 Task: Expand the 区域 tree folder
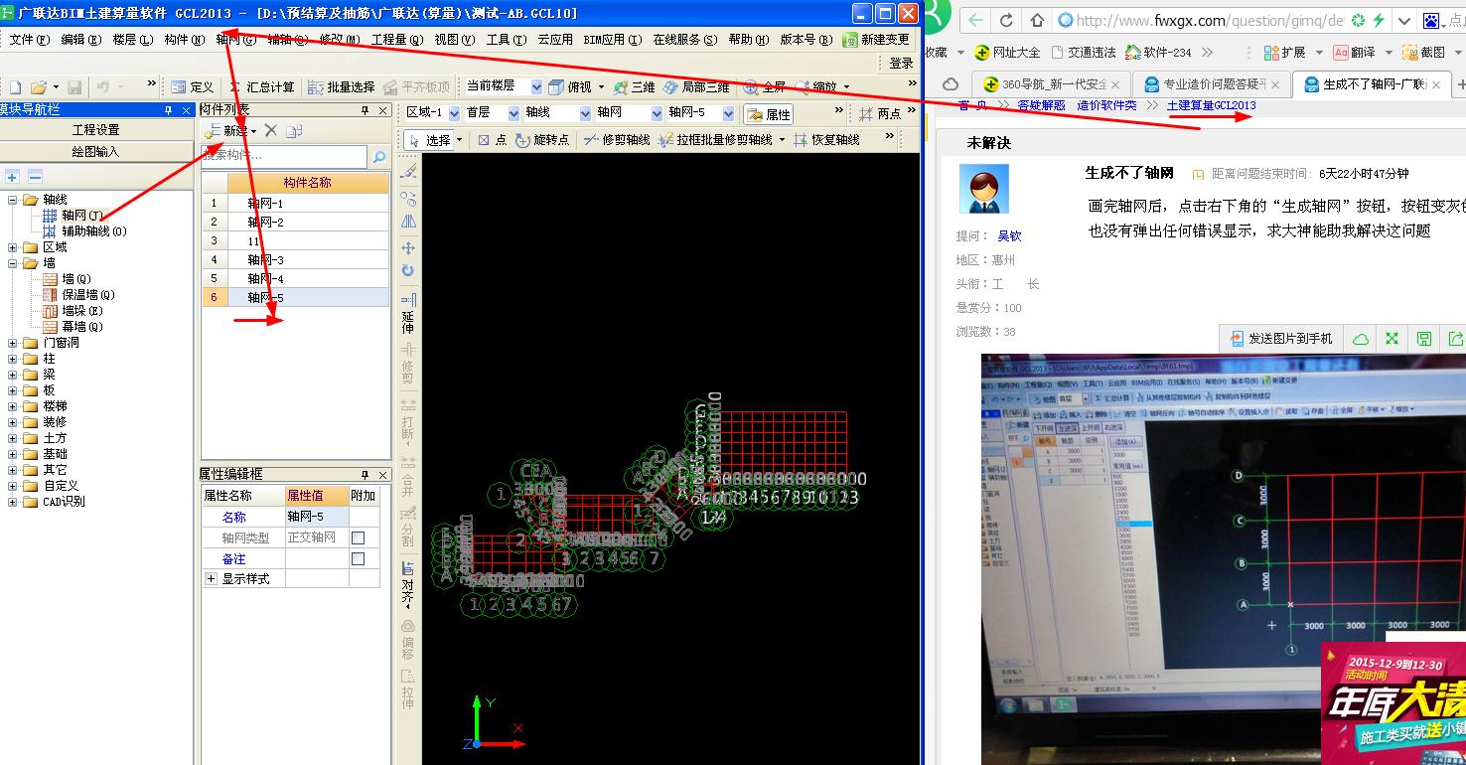point(13,247)
